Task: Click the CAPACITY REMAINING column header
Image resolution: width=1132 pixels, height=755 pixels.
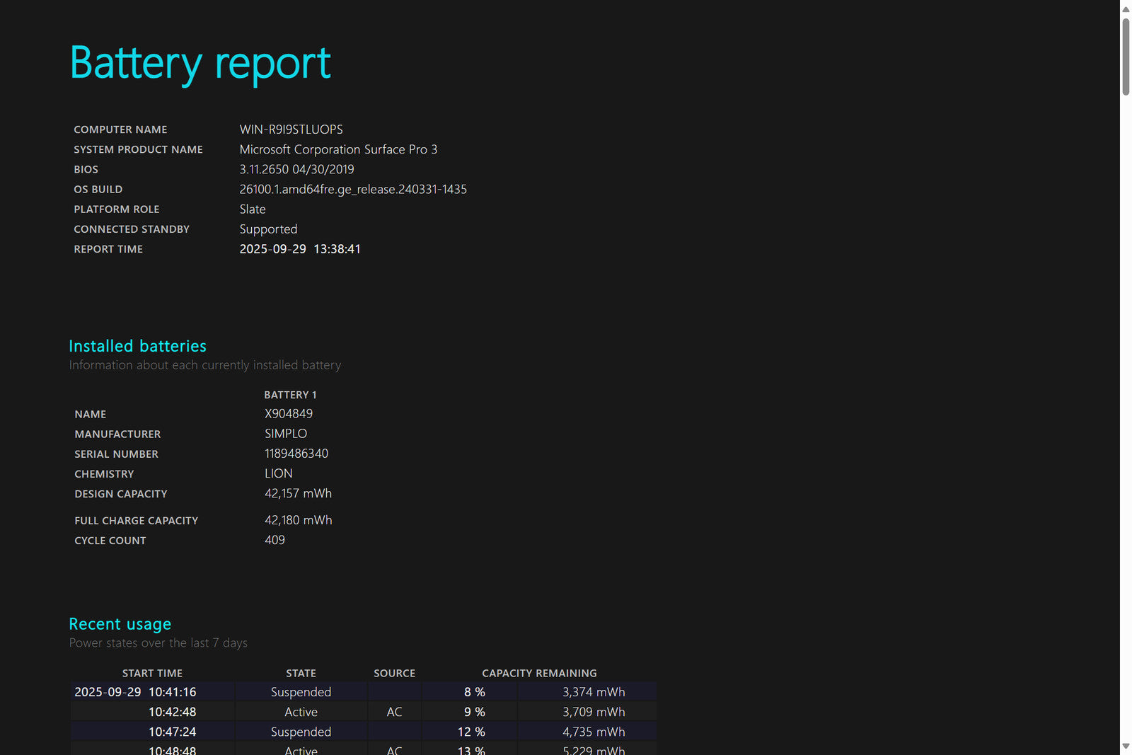Action: click(539, 673)
